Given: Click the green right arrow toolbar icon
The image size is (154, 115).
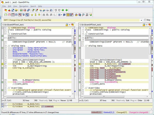Looking at the screenshot, I should [x=63, y=10].
